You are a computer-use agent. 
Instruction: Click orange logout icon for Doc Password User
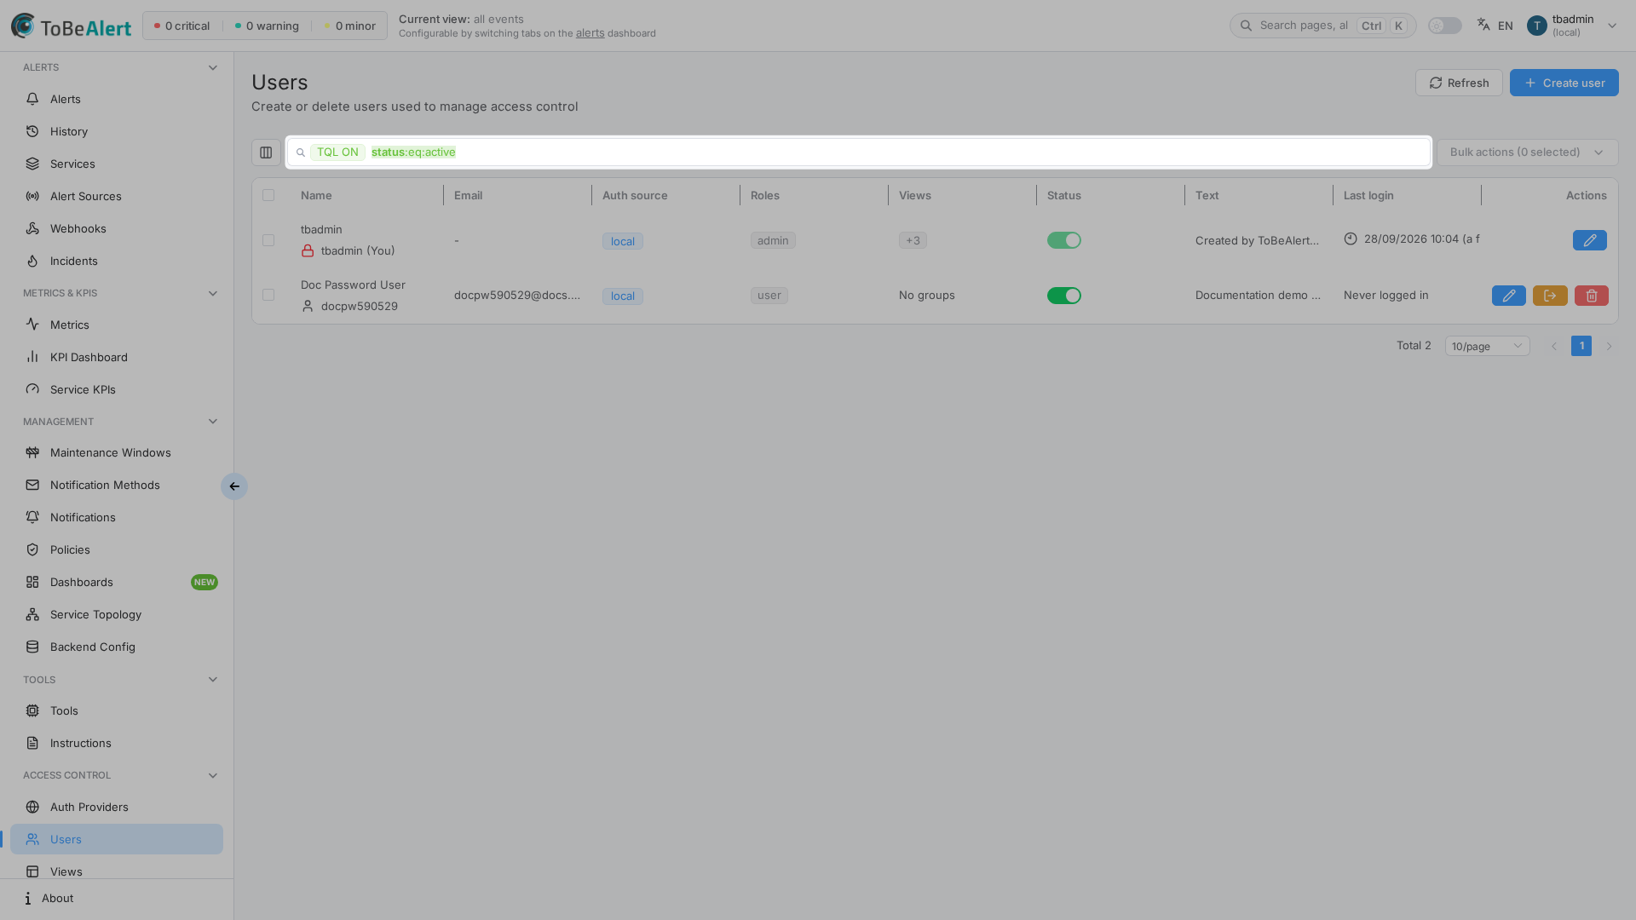(1550, 296)
